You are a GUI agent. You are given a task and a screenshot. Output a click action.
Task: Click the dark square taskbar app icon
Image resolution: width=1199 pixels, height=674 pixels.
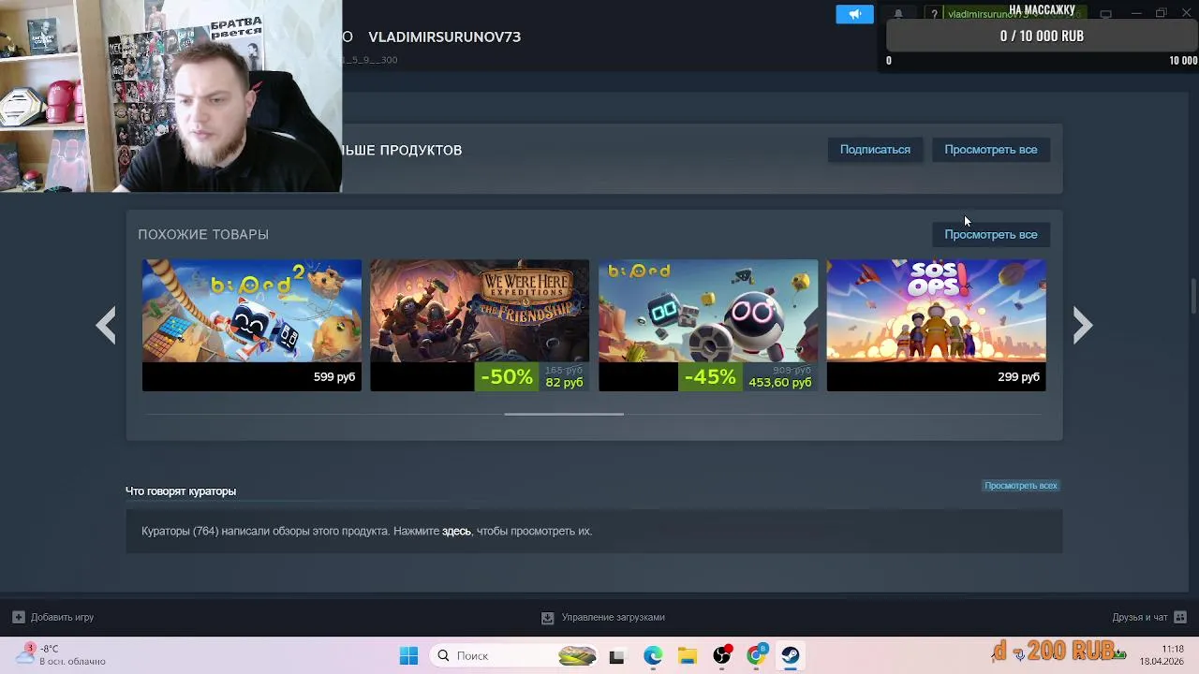tap(616, 656)
